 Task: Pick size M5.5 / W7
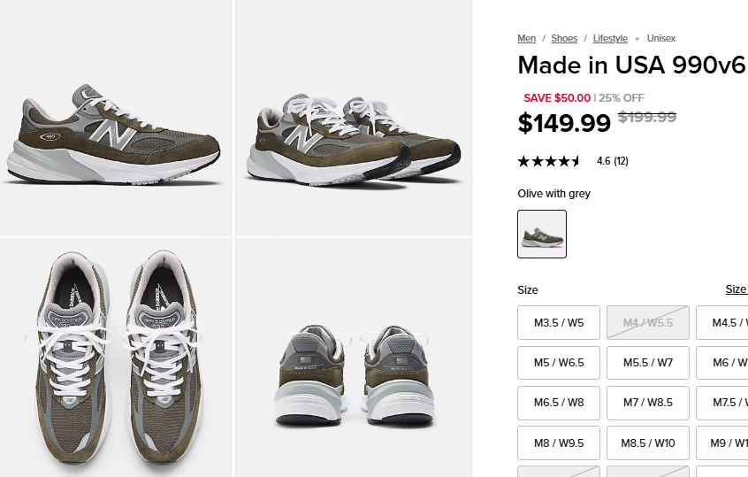(648, 363)
